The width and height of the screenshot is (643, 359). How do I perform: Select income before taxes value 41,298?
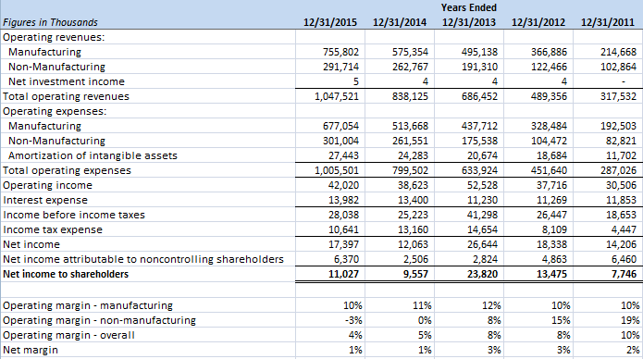[x=482, y=215]
